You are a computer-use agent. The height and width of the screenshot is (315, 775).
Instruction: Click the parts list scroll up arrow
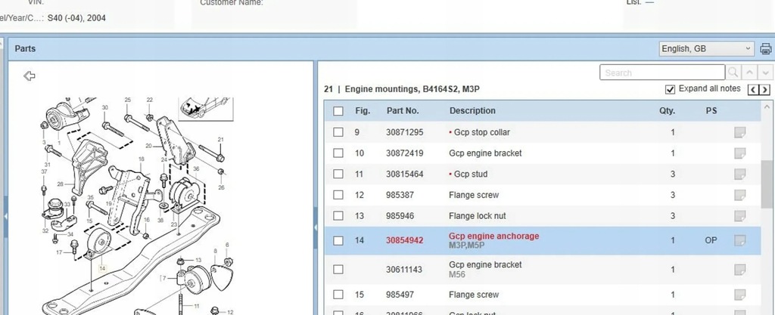click(767, 107)
